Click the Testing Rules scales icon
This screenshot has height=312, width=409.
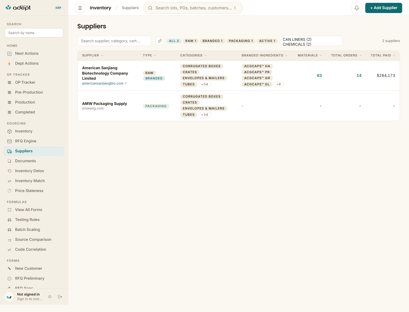9,220
